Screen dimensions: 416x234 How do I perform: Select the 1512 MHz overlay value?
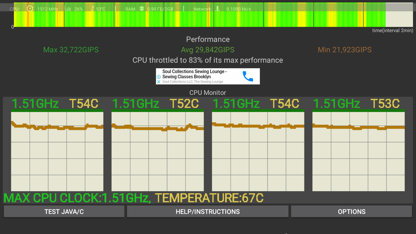tap(47, 9)
